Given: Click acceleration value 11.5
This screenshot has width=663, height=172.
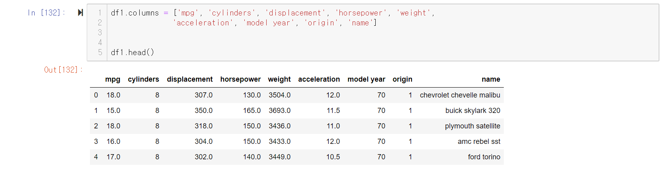Looking at the screenshot, I should 333,111.
